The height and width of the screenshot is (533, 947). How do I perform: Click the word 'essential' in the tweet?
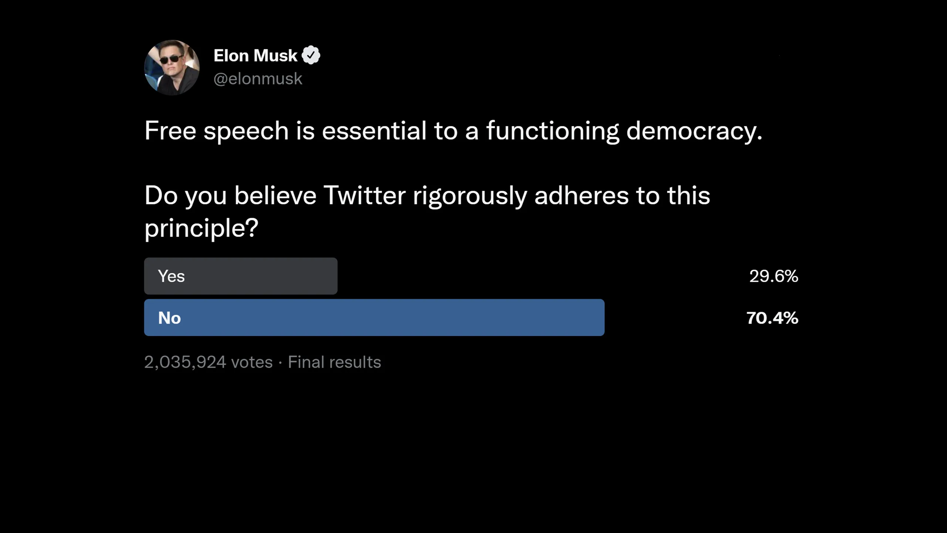pyautogui.click(x=374, y=131)
